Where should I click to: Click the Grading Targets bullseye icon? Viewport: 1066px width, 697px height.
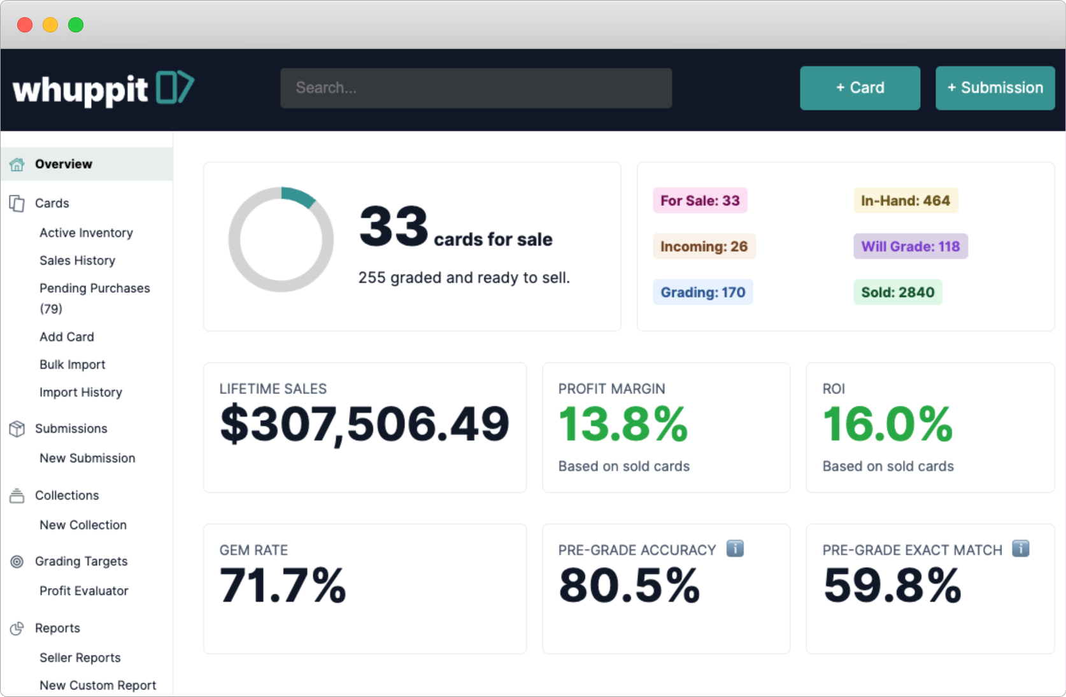point(17,561)
